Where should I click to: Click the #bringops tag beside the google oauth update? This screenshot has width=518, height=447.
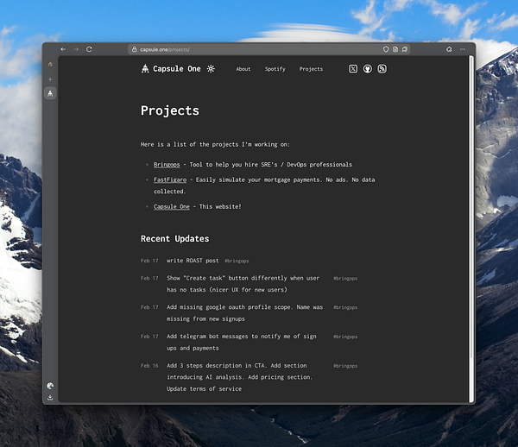click(x=345, y=307)
